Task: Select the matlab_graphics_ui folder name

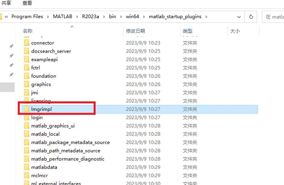Action: pos(53,126)
